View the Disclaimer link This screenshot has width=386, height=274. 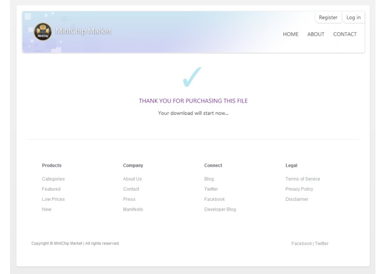point(297,199)
